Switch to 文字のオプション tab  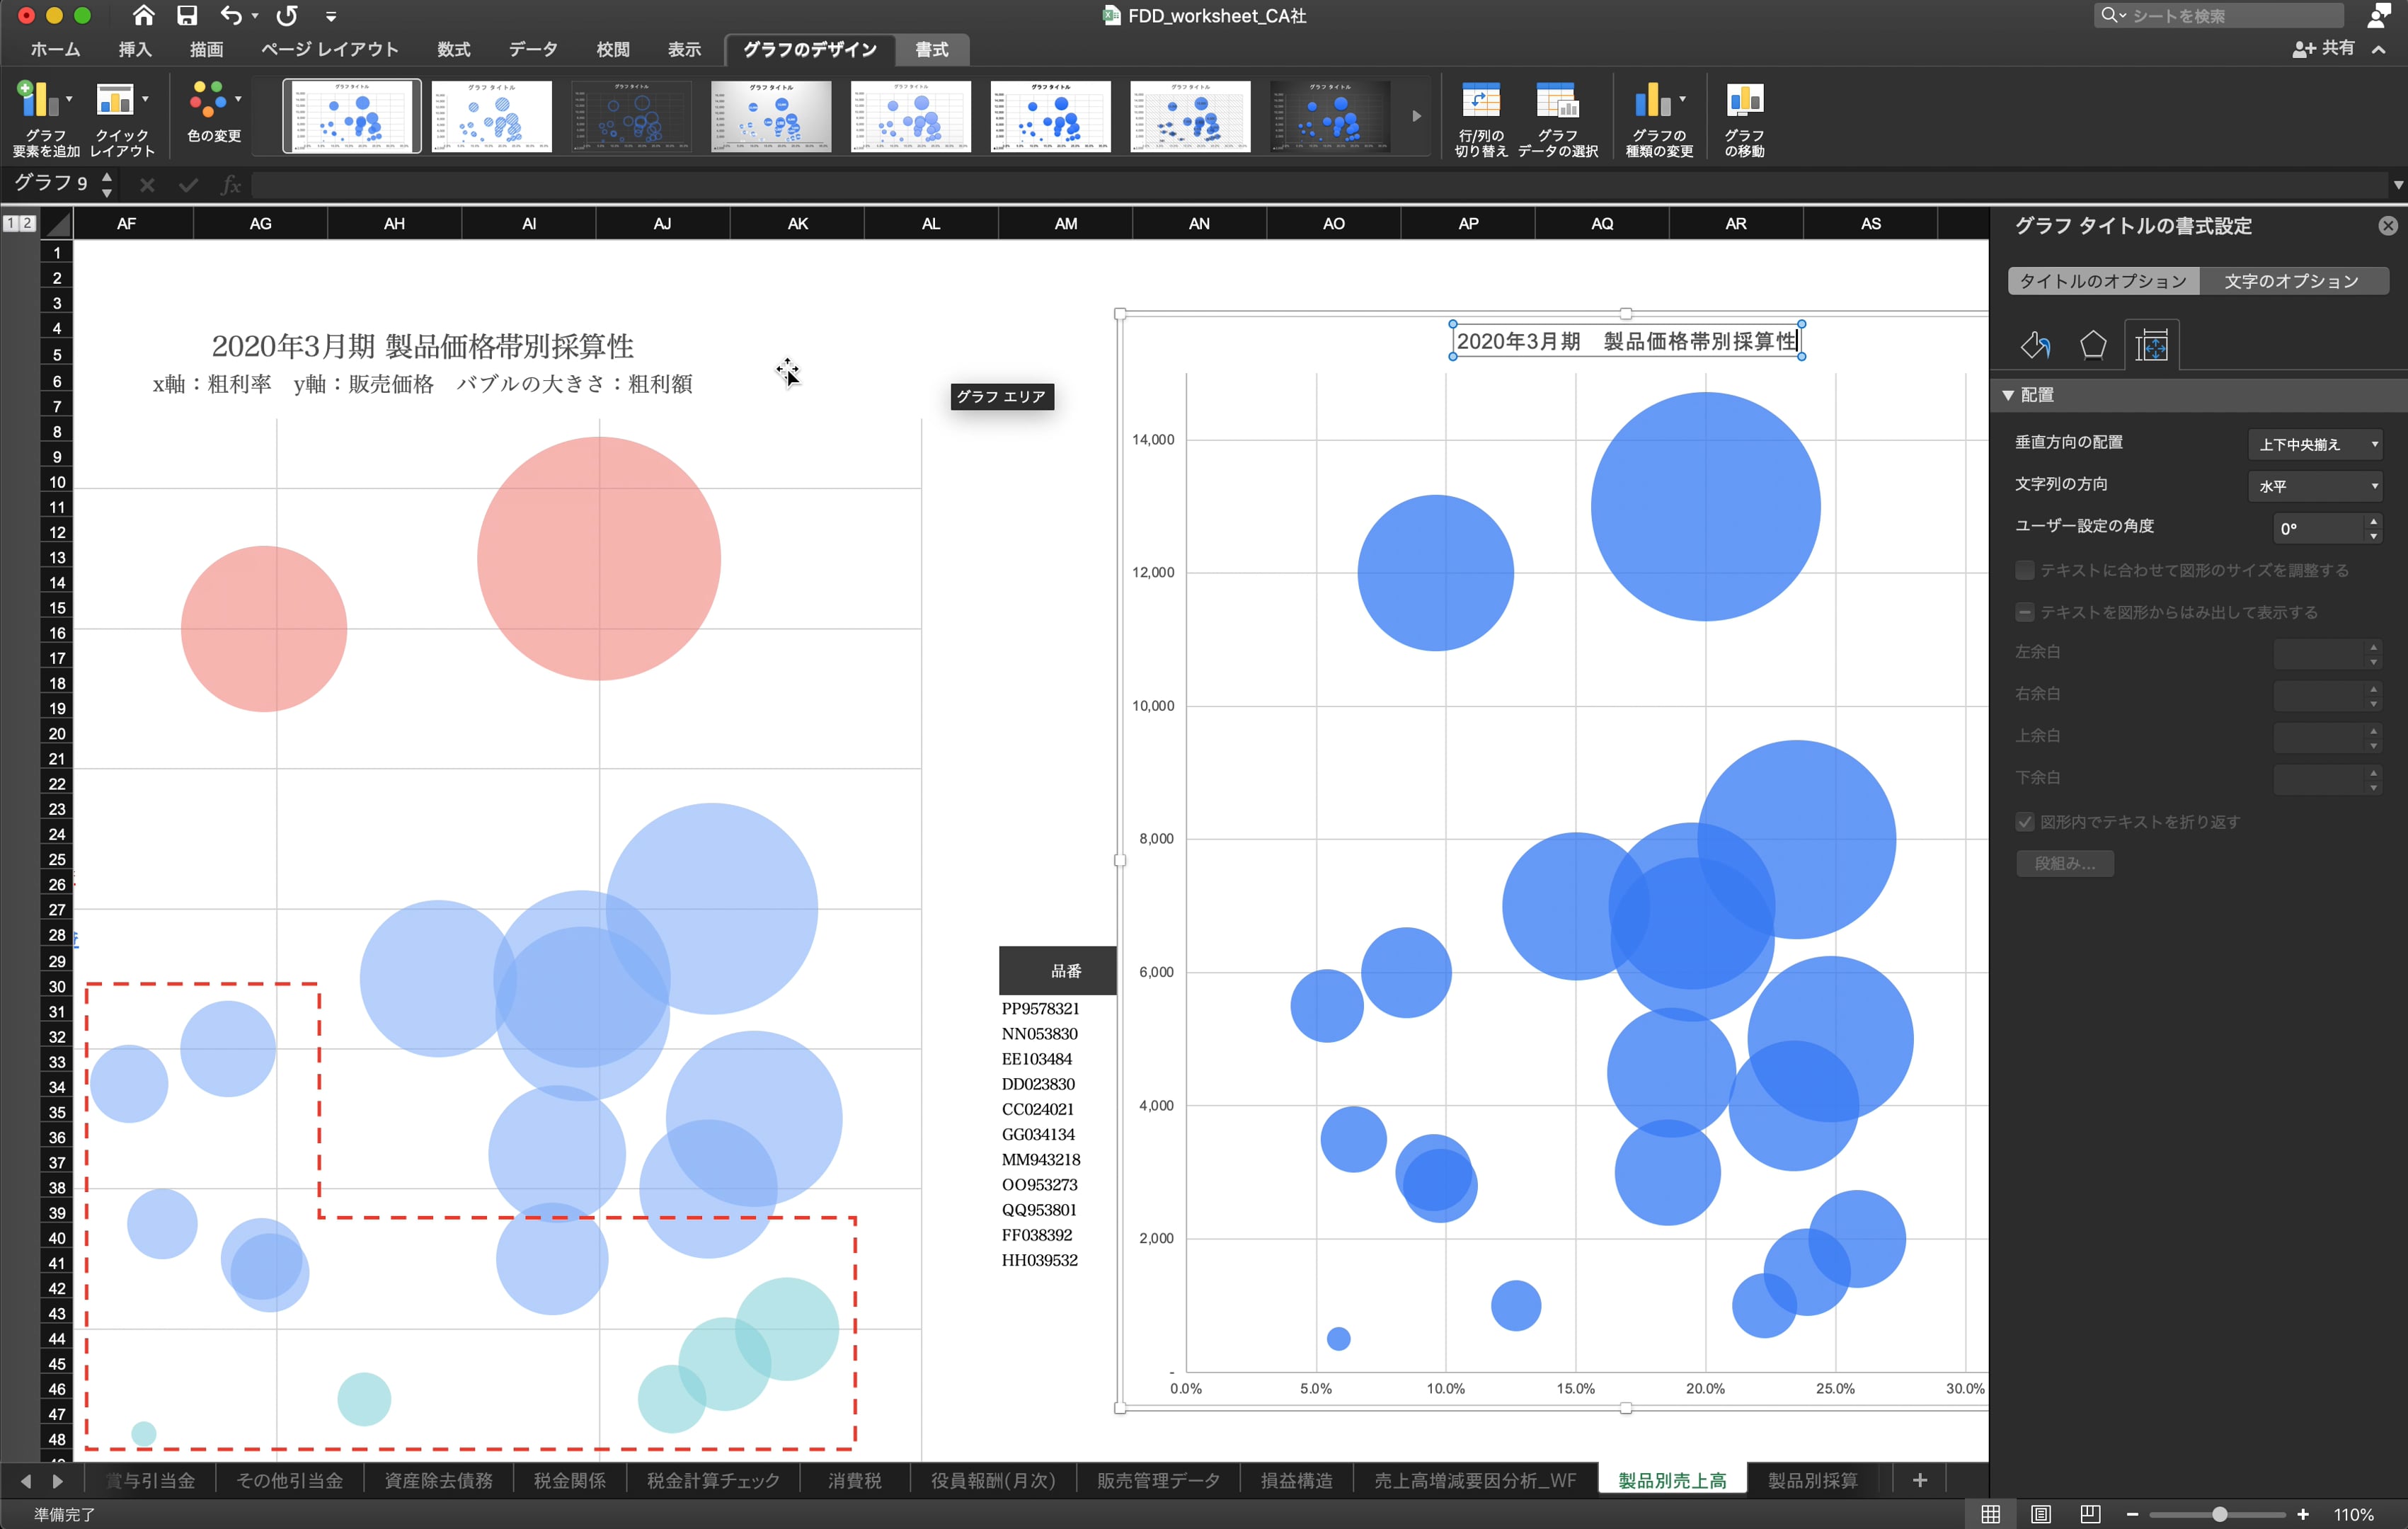tap(2291, 281)
